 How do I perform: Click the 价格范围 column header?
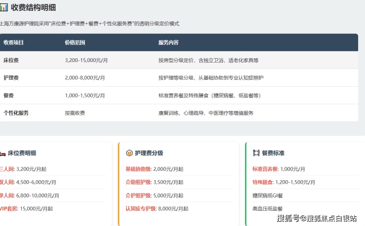pos(75,43)
